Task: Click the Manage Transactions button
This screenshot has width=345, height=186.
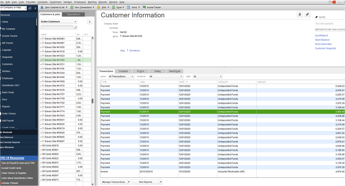Action: 114,182
